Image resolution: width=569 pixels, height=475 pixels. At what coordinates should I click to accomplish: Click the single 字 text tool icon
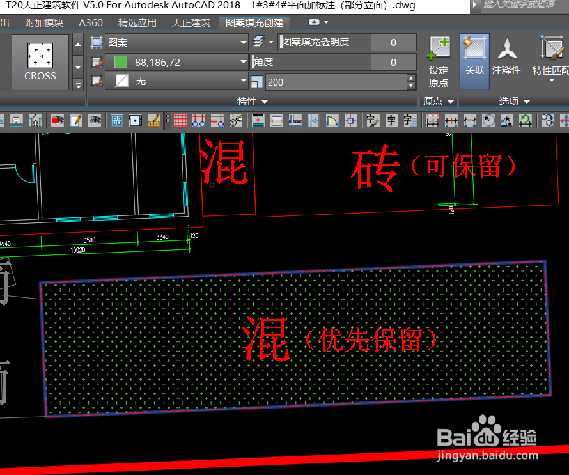[391, 120]
